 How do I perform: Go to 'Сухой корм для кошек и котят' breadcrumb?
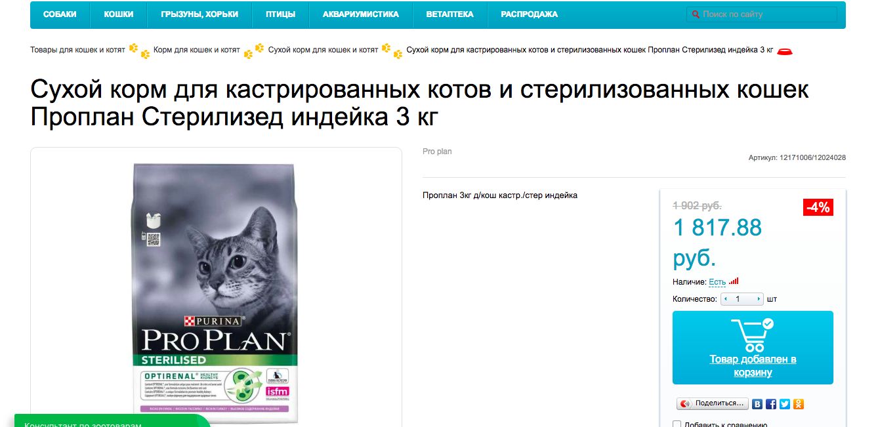tap(324, 50)
